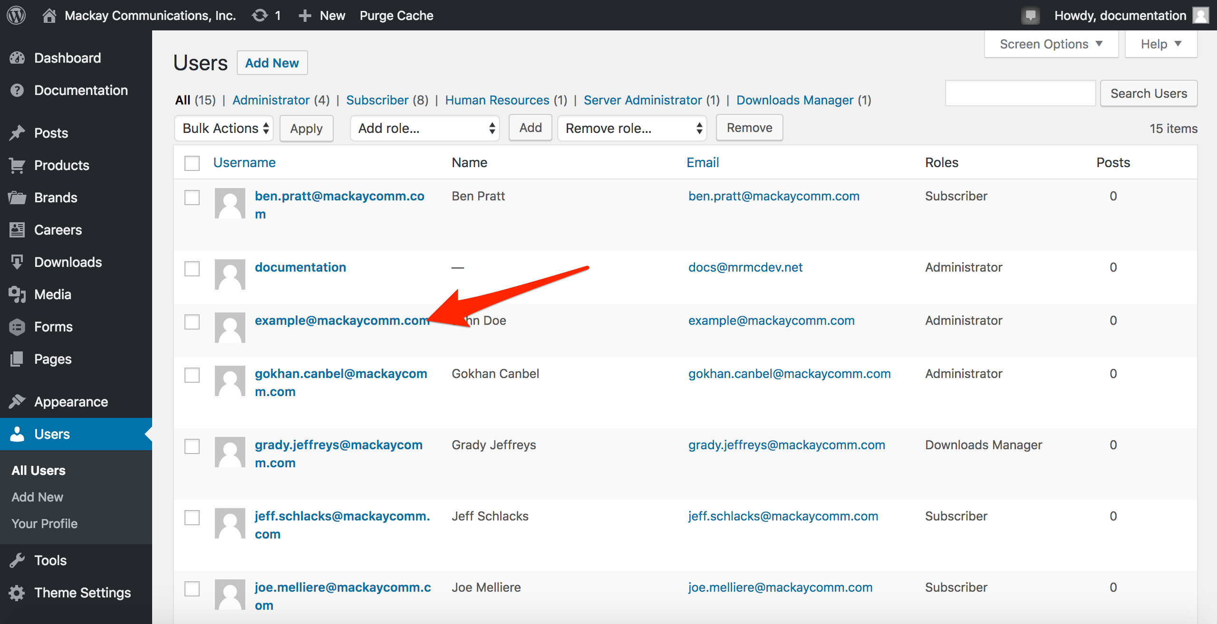This screenshot has width=1217, height=624.
Task: Open docs@mrmcdev.net email link
Action: (745, 267)
